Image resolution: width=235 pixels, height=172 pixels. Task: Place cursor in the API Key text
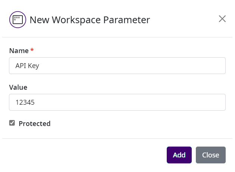tap(27, 66)
